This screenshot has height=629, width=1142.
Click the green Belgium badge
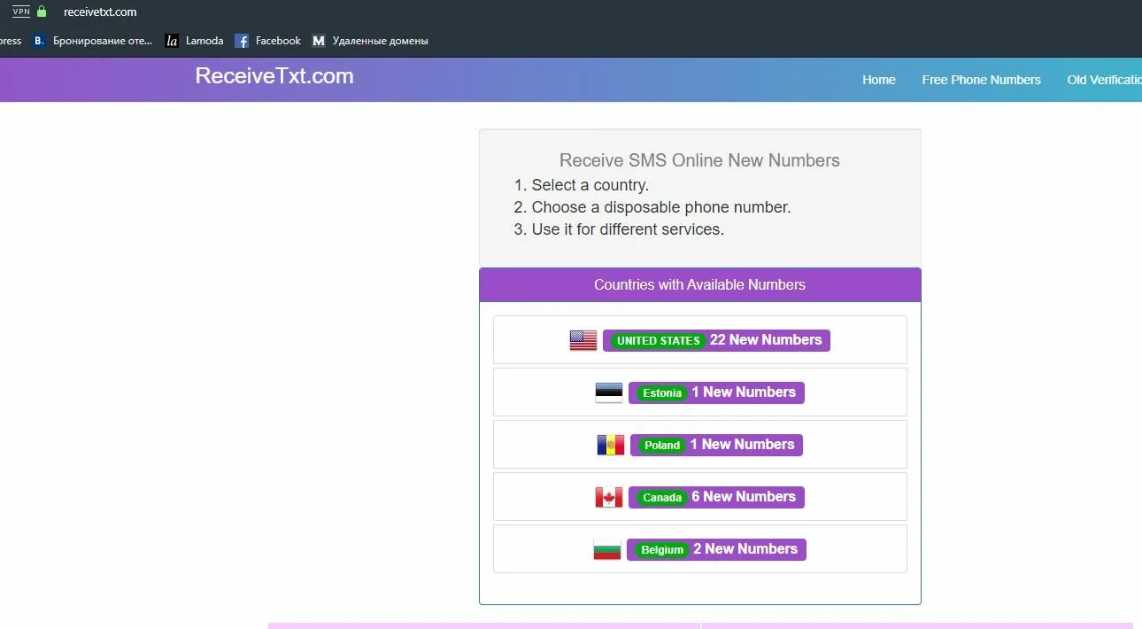662,550
